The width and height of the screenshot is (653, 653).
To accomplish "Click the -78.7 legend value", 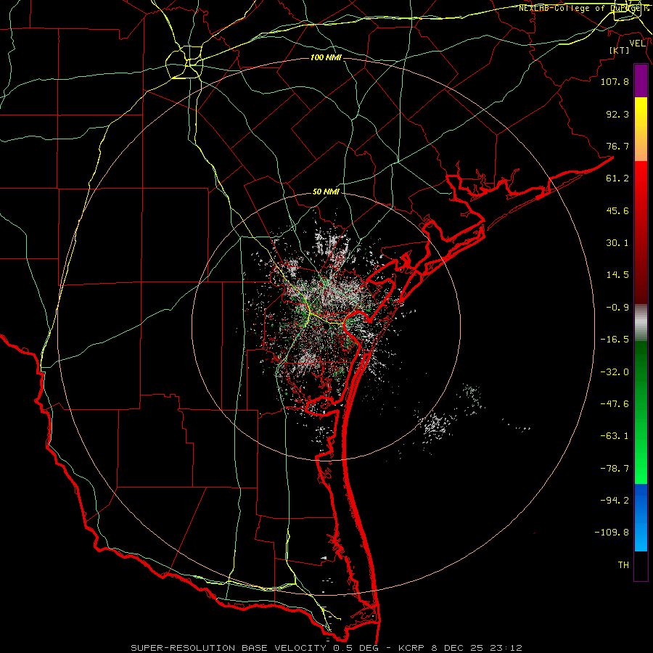I will click(615, 469).
